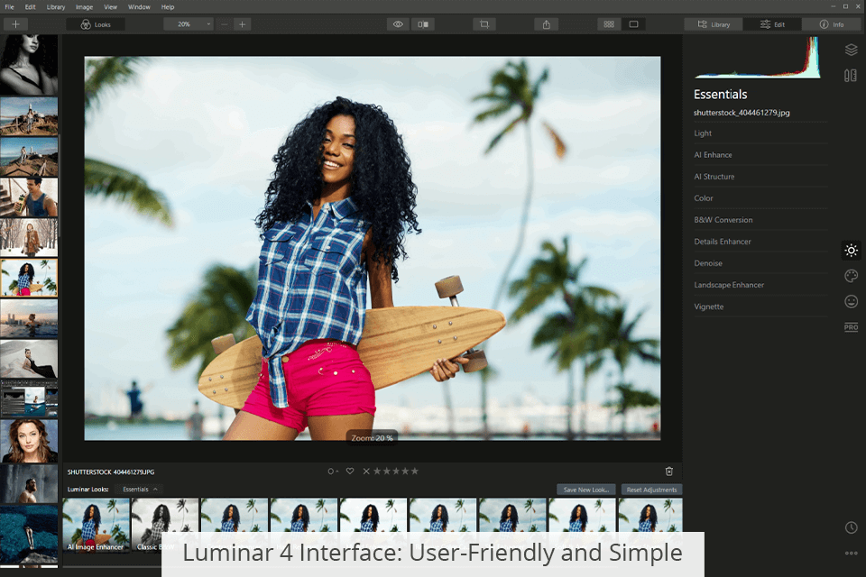Set rating with the fifth star

tap(415, 471)
